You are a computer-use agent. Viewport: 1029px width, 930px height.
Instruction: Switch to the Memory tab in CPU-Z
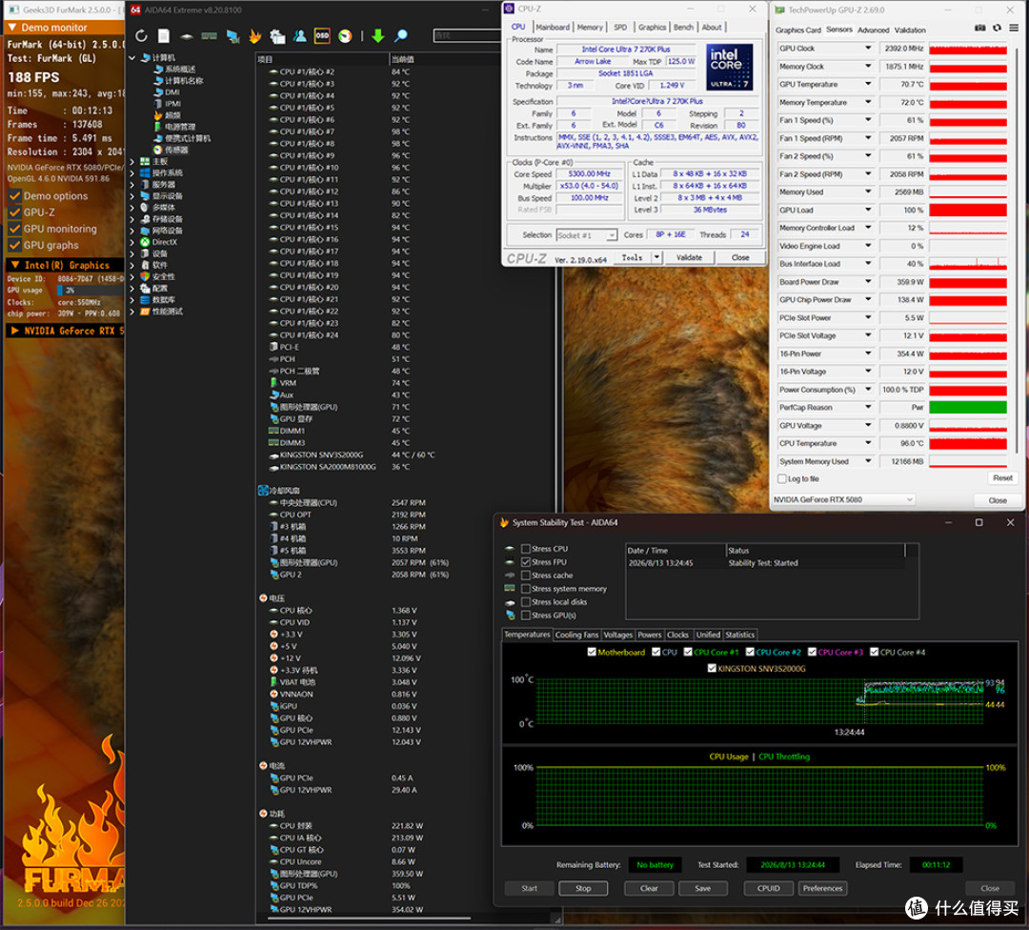[590, 27]
